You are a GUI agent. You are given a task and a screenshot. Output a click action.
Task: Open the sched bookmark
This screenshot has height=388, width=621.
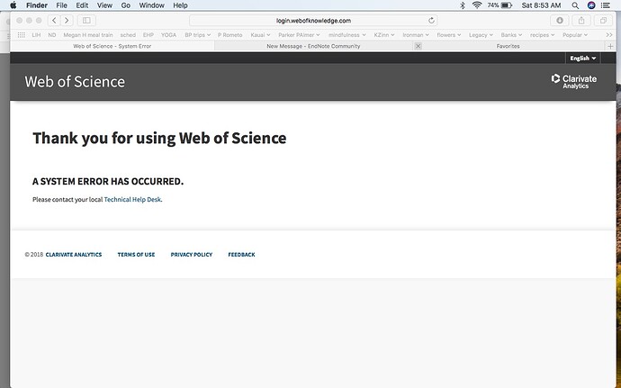click(x=128, y=35)
